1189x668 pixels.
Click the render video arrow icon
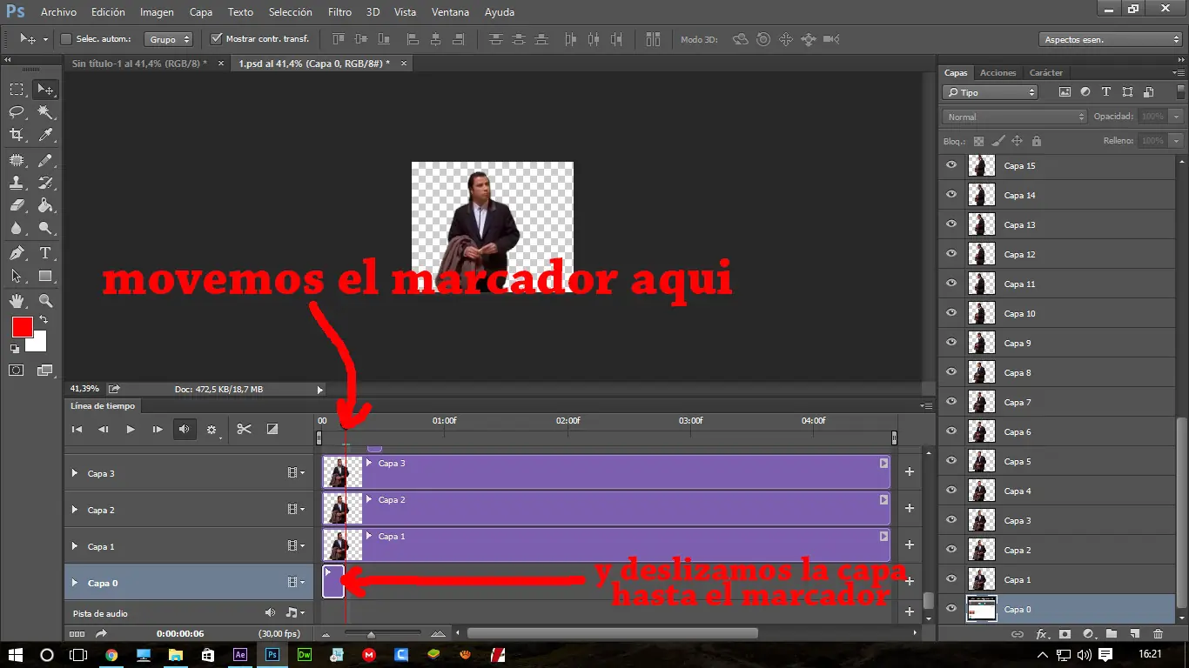[x=101, y=634]
